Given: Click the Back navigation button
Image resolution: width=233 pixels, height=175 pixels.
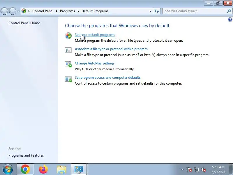Looking at the screenshot, I should pos(4,11).
